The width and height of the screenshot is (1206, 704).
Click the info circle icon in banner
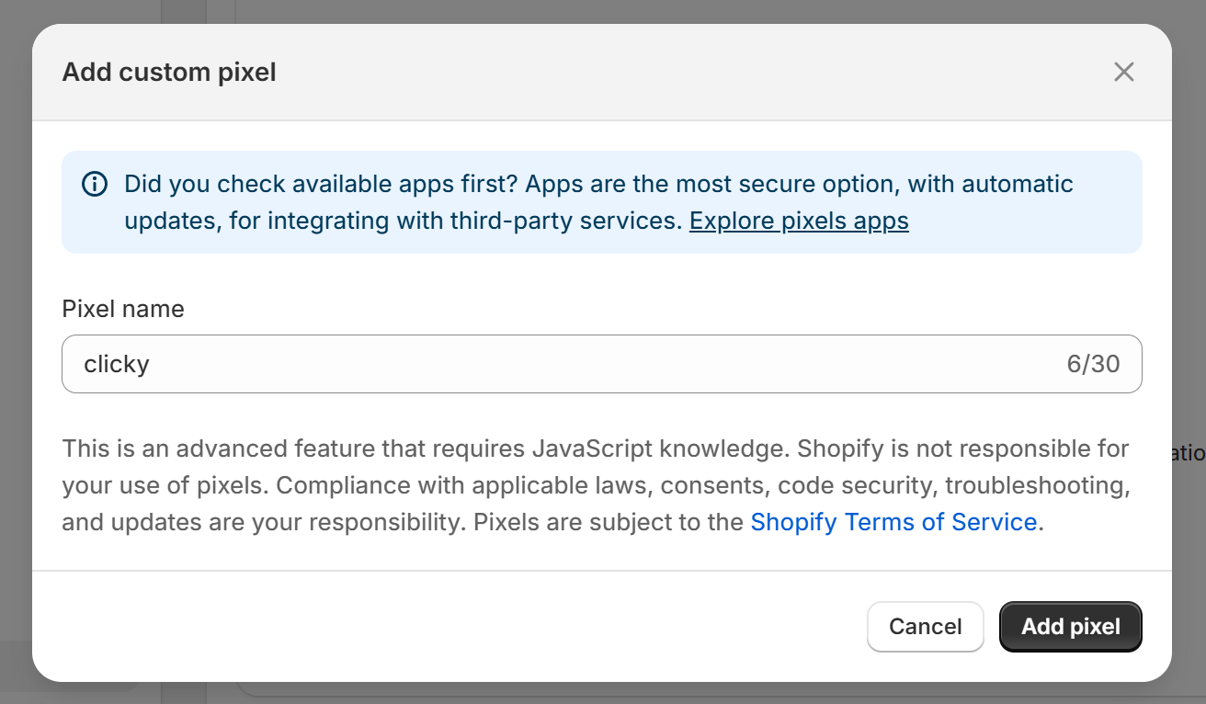click(95, 184)
